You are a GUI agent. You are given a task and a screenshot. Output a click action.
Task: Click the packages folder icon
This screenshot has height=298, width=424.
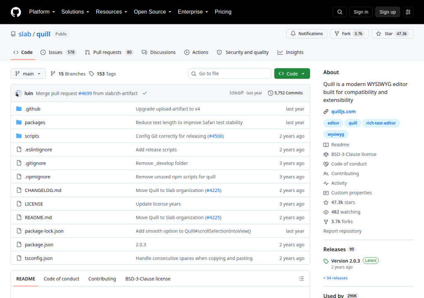tap(19, 122)
